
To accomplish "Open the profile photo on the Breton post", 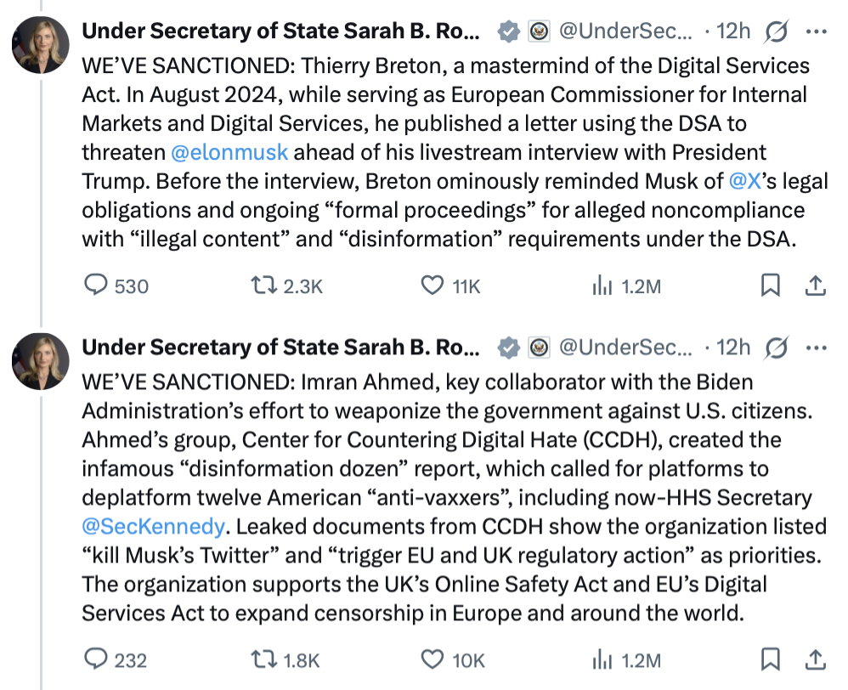I will [x=40, y=44].
